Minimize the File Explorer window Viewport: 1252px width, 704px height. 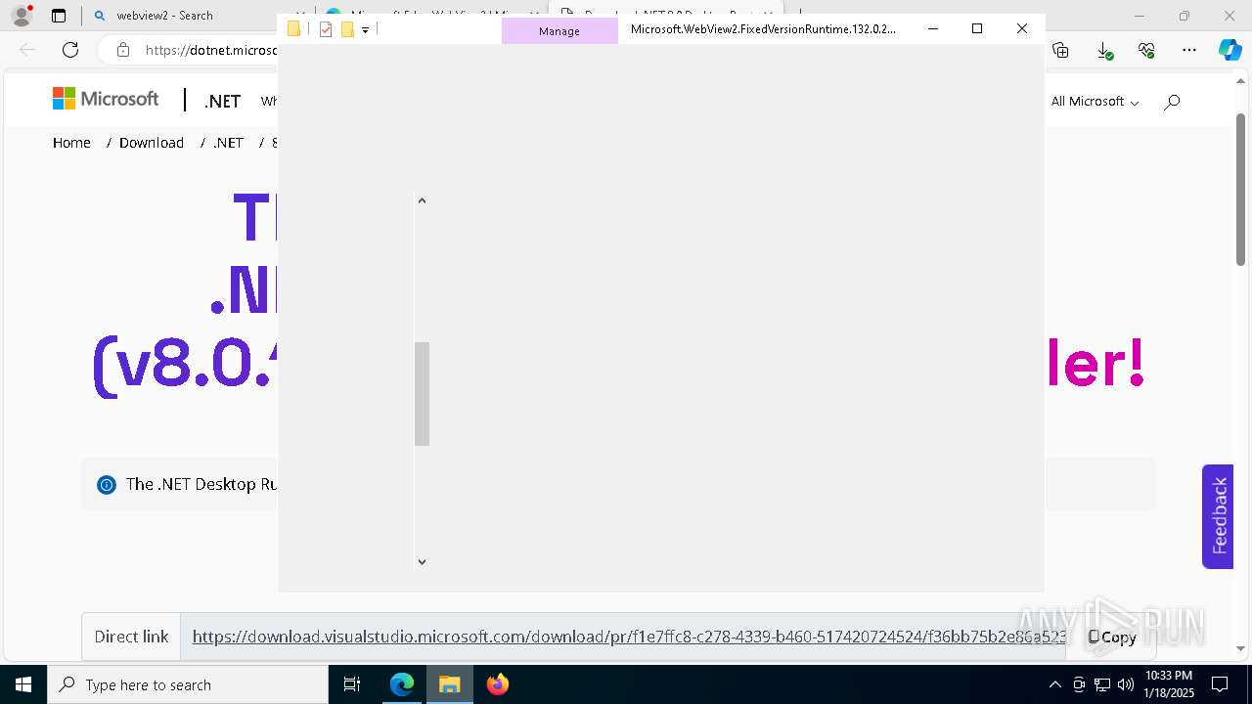[933, 29]
